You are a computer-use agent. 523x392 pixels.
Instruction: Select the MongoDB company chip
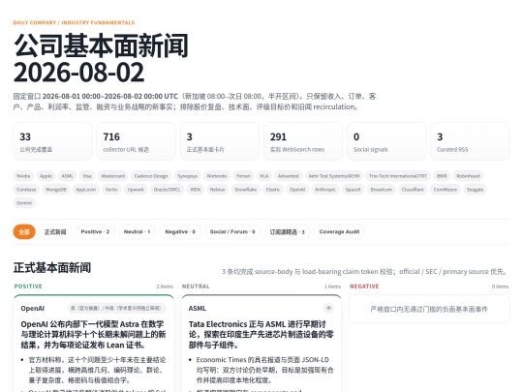pyautogui.click(x=56, y=190)
